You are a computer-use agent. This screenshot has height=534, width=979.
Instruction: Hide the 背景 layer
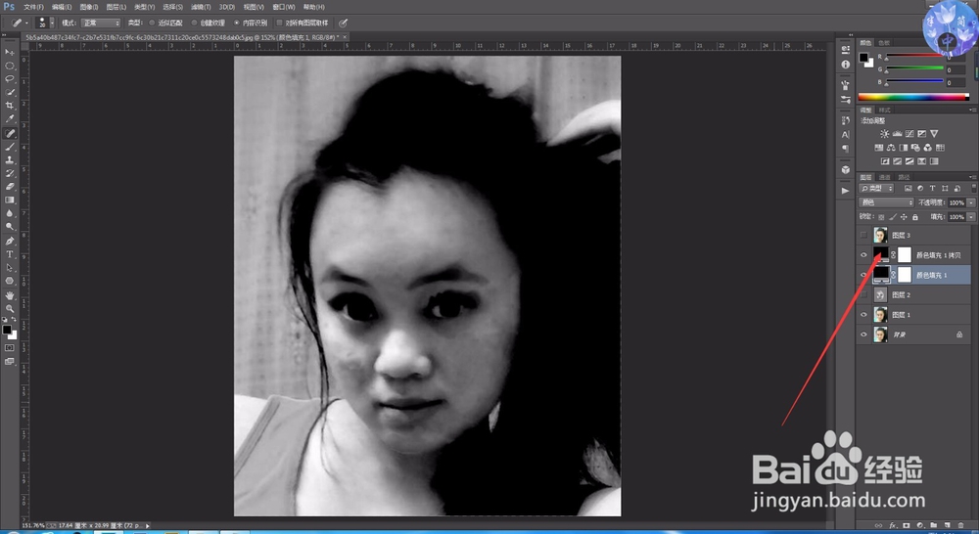[x=863, y=335]
